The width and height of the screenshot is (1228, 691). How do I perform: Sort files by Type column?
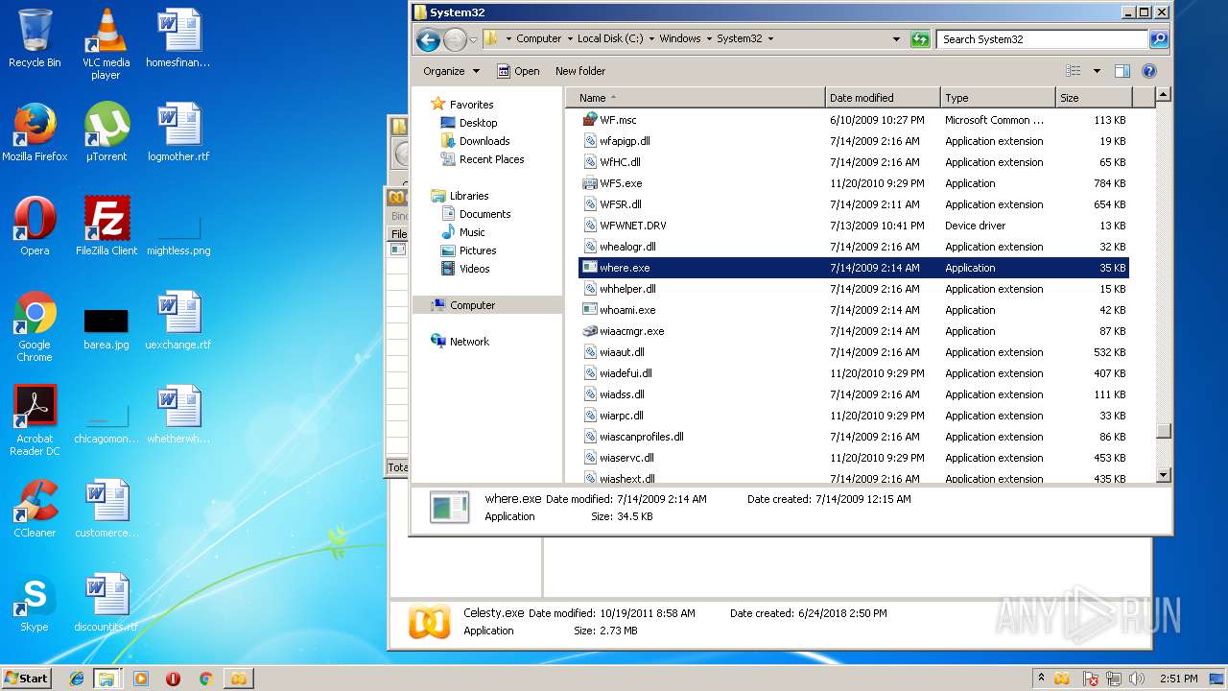tap(998, 98)
